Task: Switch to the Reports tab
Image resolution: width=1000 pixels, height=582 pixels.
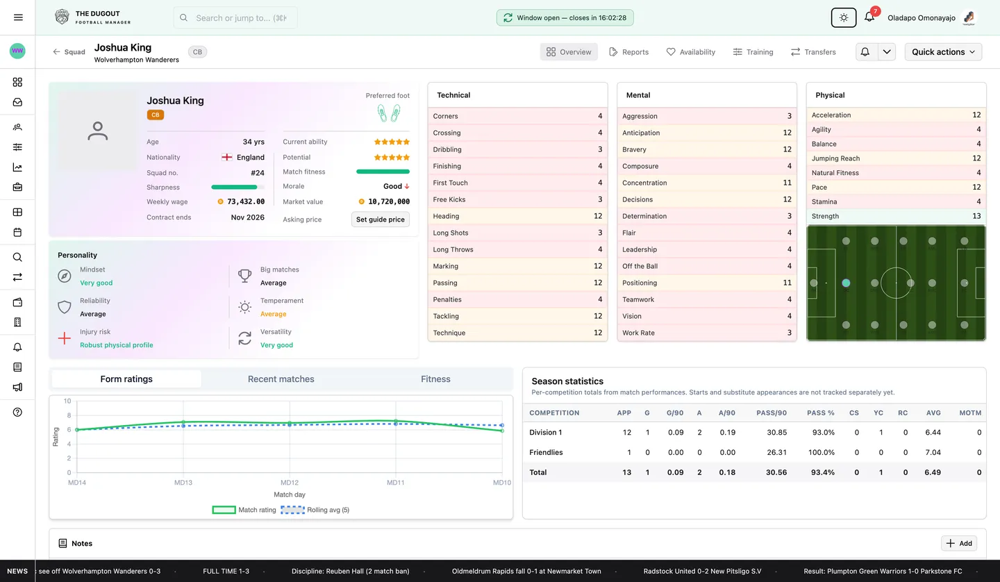Action: tap(628, 52)
